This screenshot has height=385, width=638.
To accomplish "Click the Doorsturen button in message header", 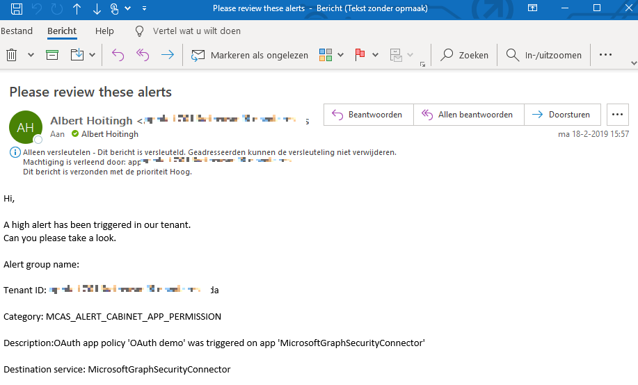I will tap(561, 115).
